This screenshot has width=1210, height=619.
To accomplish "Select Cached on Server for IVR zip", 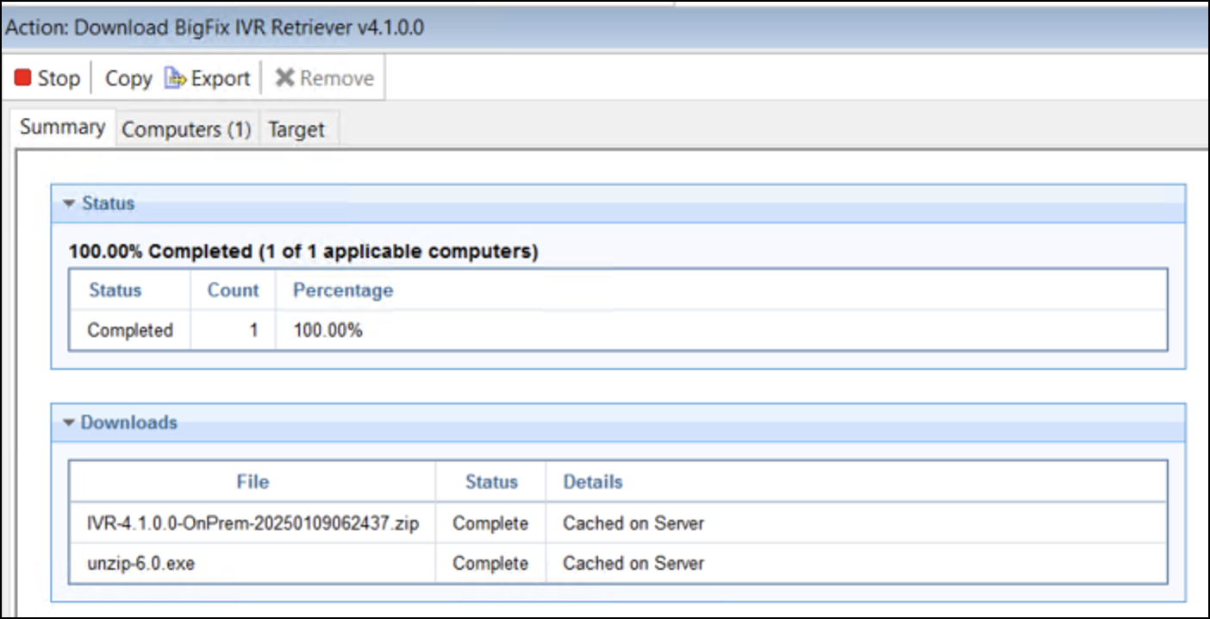I will click(x=633, y=523).
